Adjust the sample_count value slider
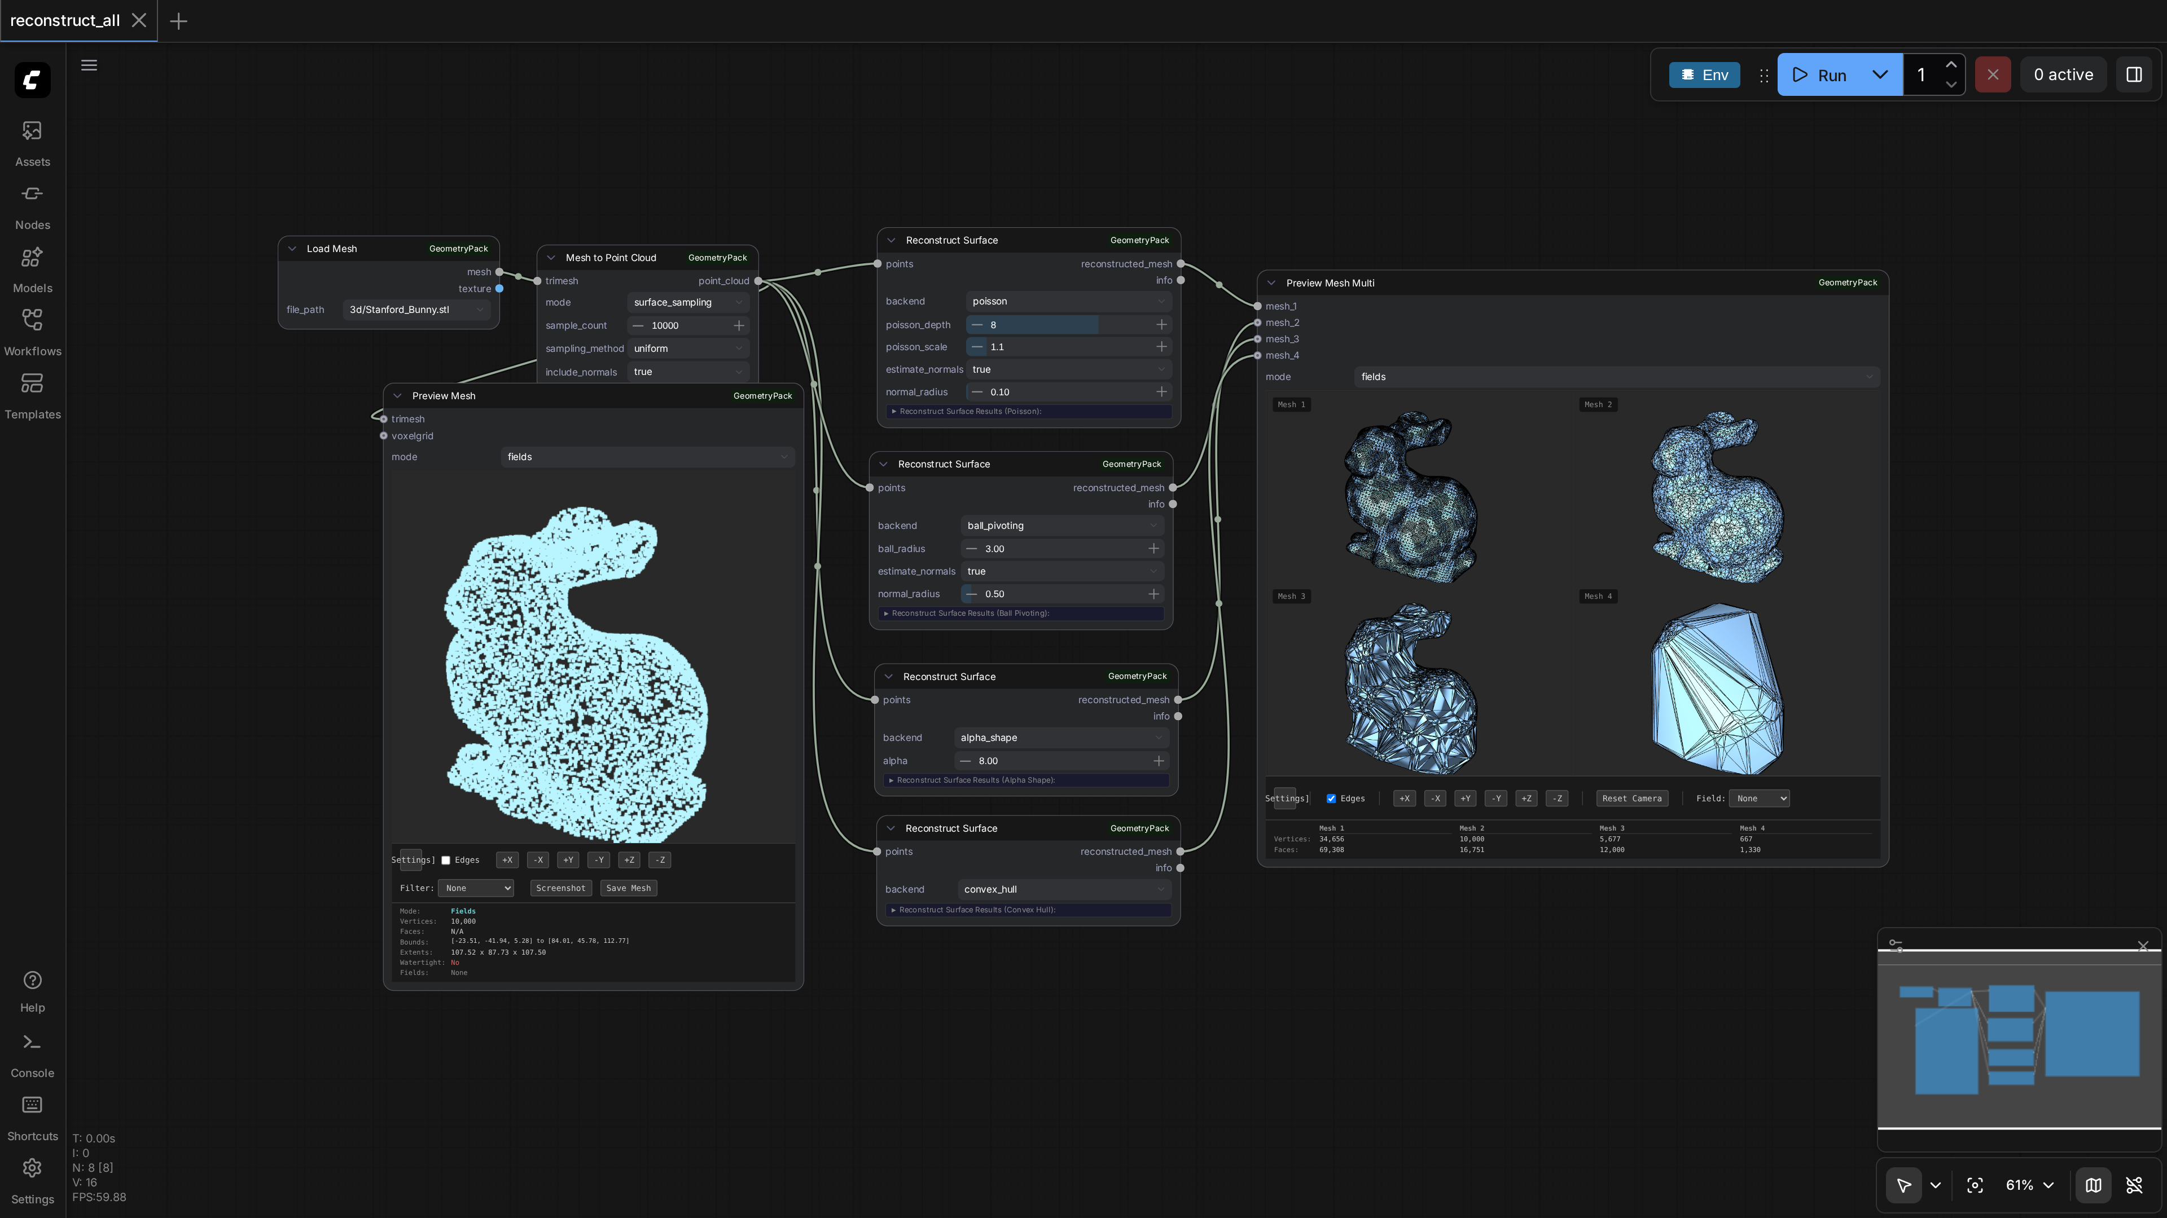Screen dimensions: 2167x1218 [x=688, y=326]
